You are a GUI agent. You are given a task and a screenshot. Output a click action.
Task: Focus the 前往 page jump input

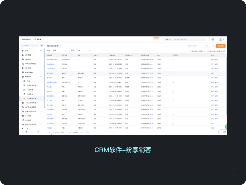pyautogui.click(x=66, y=132)
